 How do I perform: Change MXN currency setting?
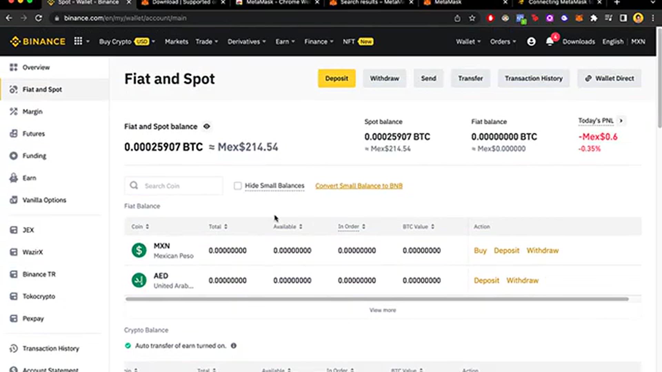click(638, 41)
